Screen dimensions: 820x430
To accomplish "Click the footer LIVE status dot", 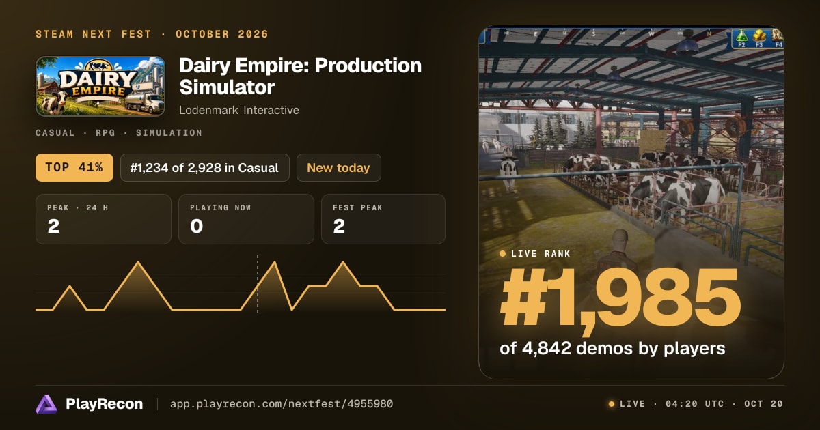I will tap(612, 404).
